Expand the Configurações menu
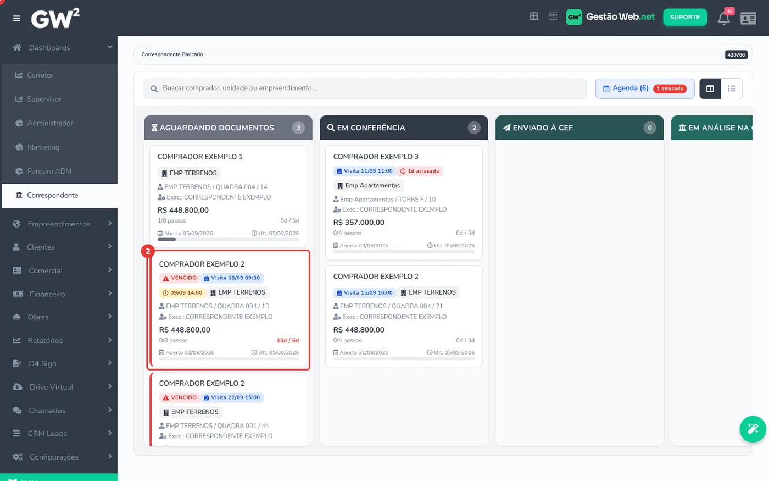 59,457
